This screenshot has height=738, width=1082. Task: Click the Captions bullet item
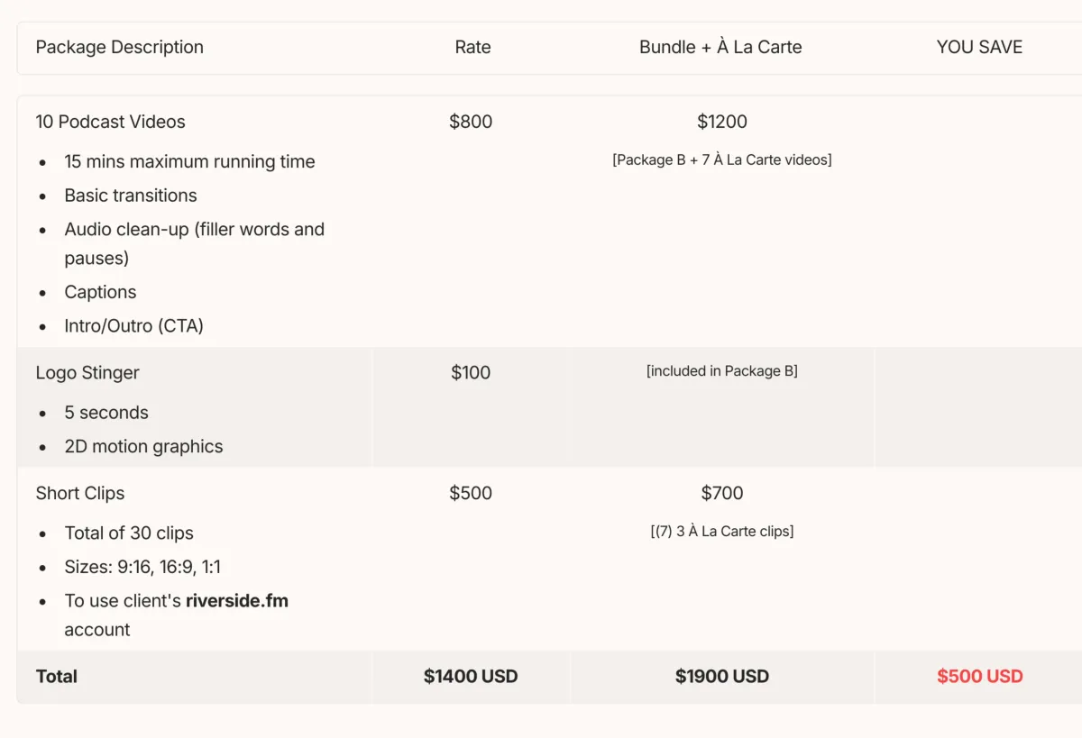tap(100, 292)
